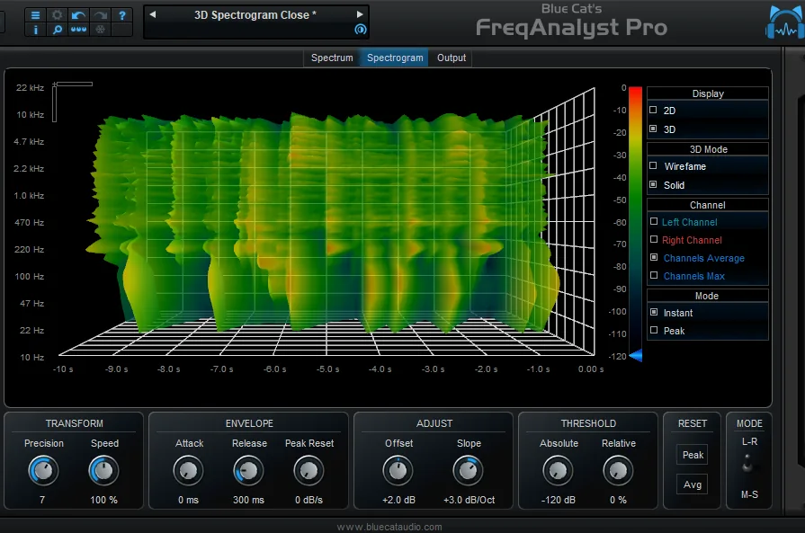Click the Relative value "0 %"
805x533 pixels.
point(618,500)
